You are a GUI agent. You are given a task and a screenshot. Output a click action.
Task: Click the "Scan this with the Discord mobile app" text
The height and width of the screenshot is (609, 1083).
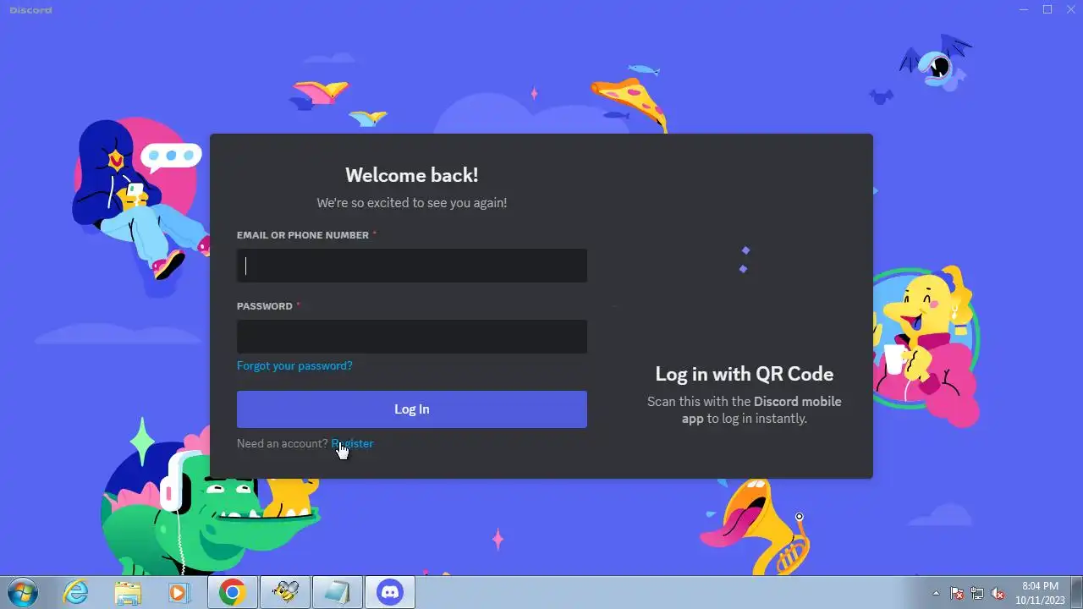745,409
